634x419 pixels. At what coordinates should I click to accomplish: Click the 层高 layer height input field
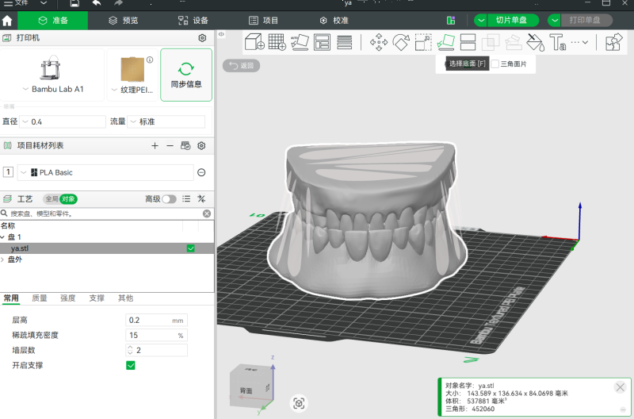point(148,320)
